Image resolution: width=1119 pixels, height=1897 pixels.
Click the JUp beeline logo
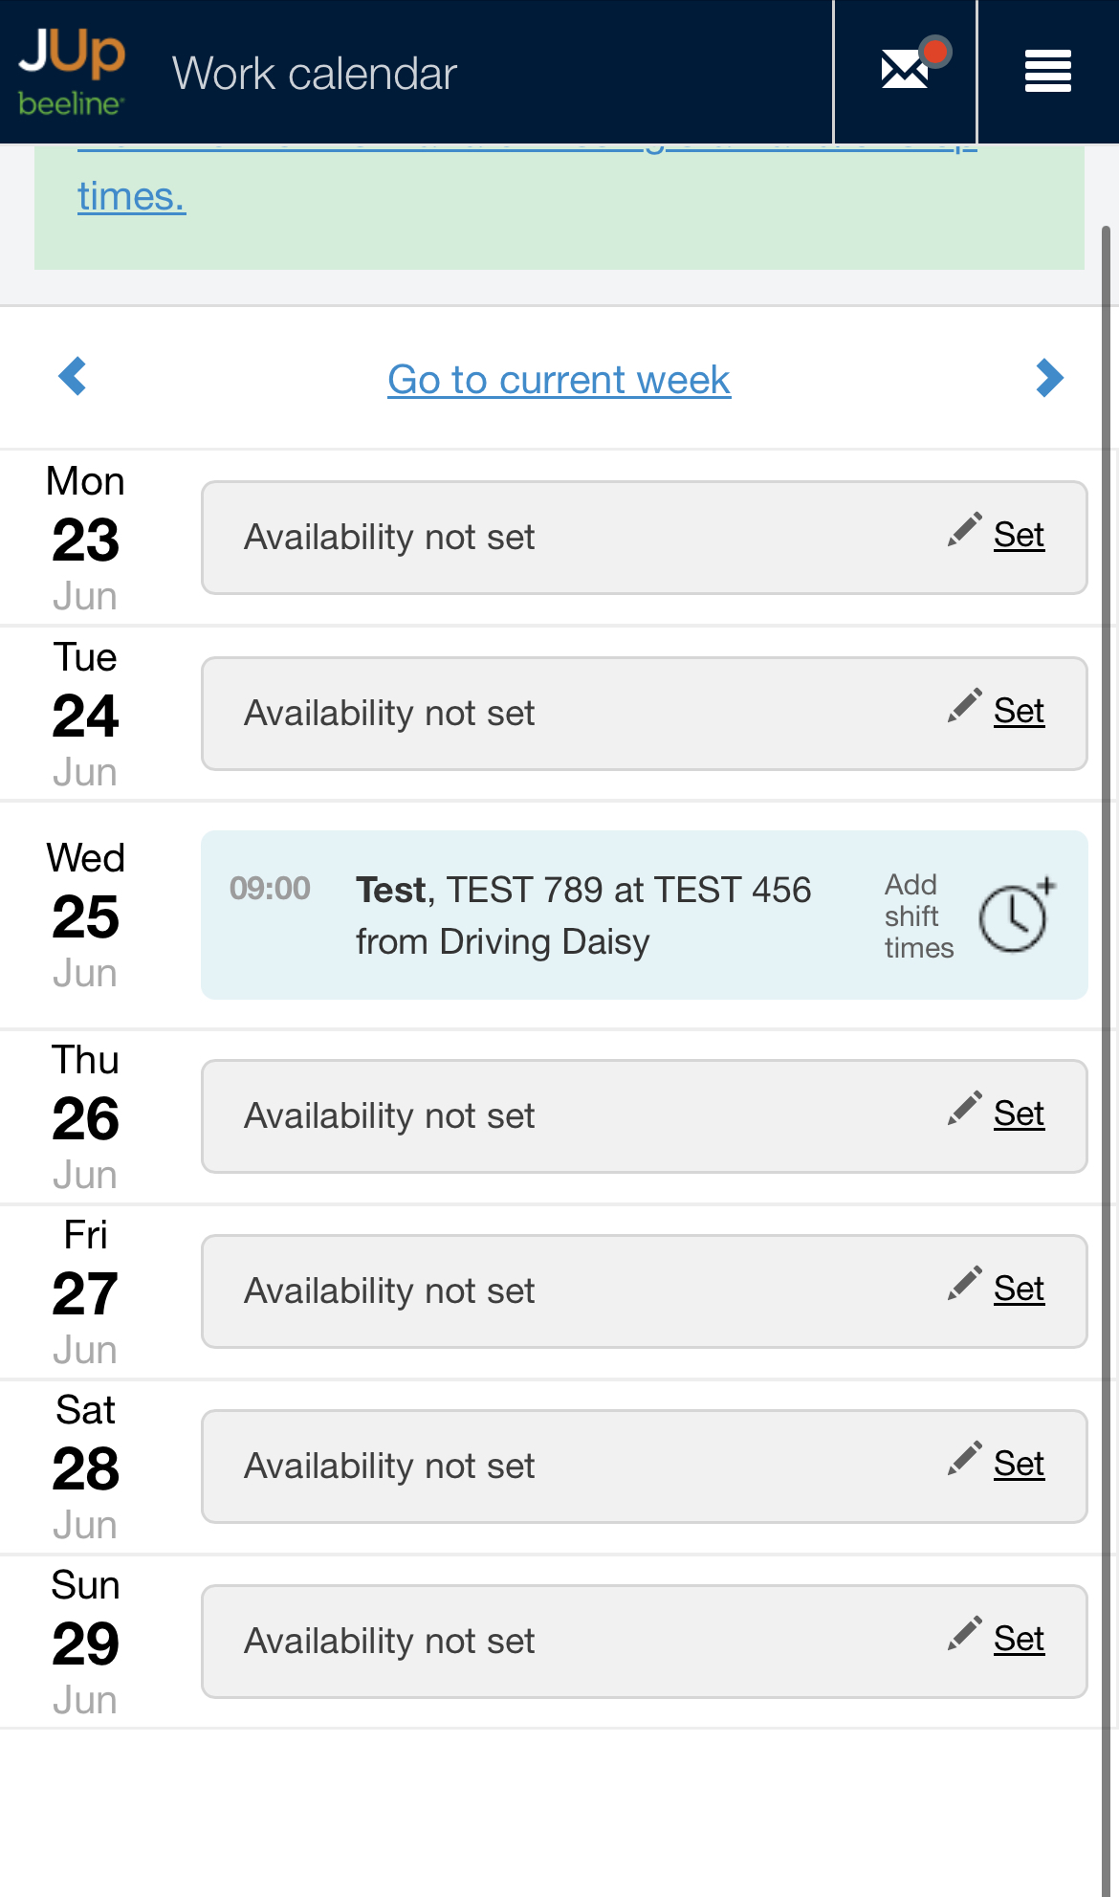point(72,72)
